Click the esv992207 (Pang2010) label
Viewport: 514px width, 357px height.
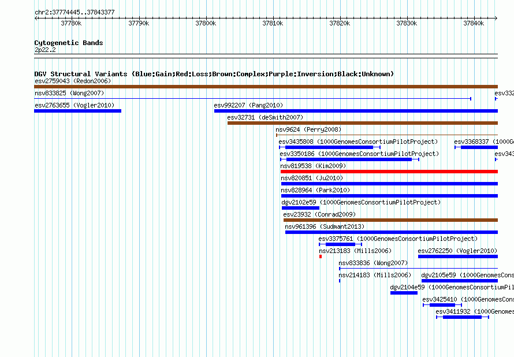[x=248, y=105]
